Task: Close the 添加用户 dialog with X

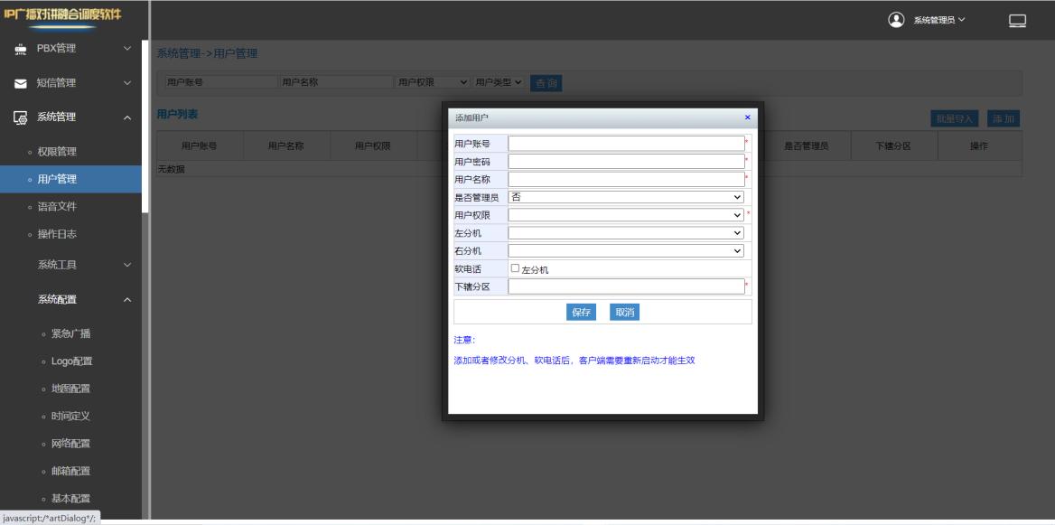Action: [747, 118]
